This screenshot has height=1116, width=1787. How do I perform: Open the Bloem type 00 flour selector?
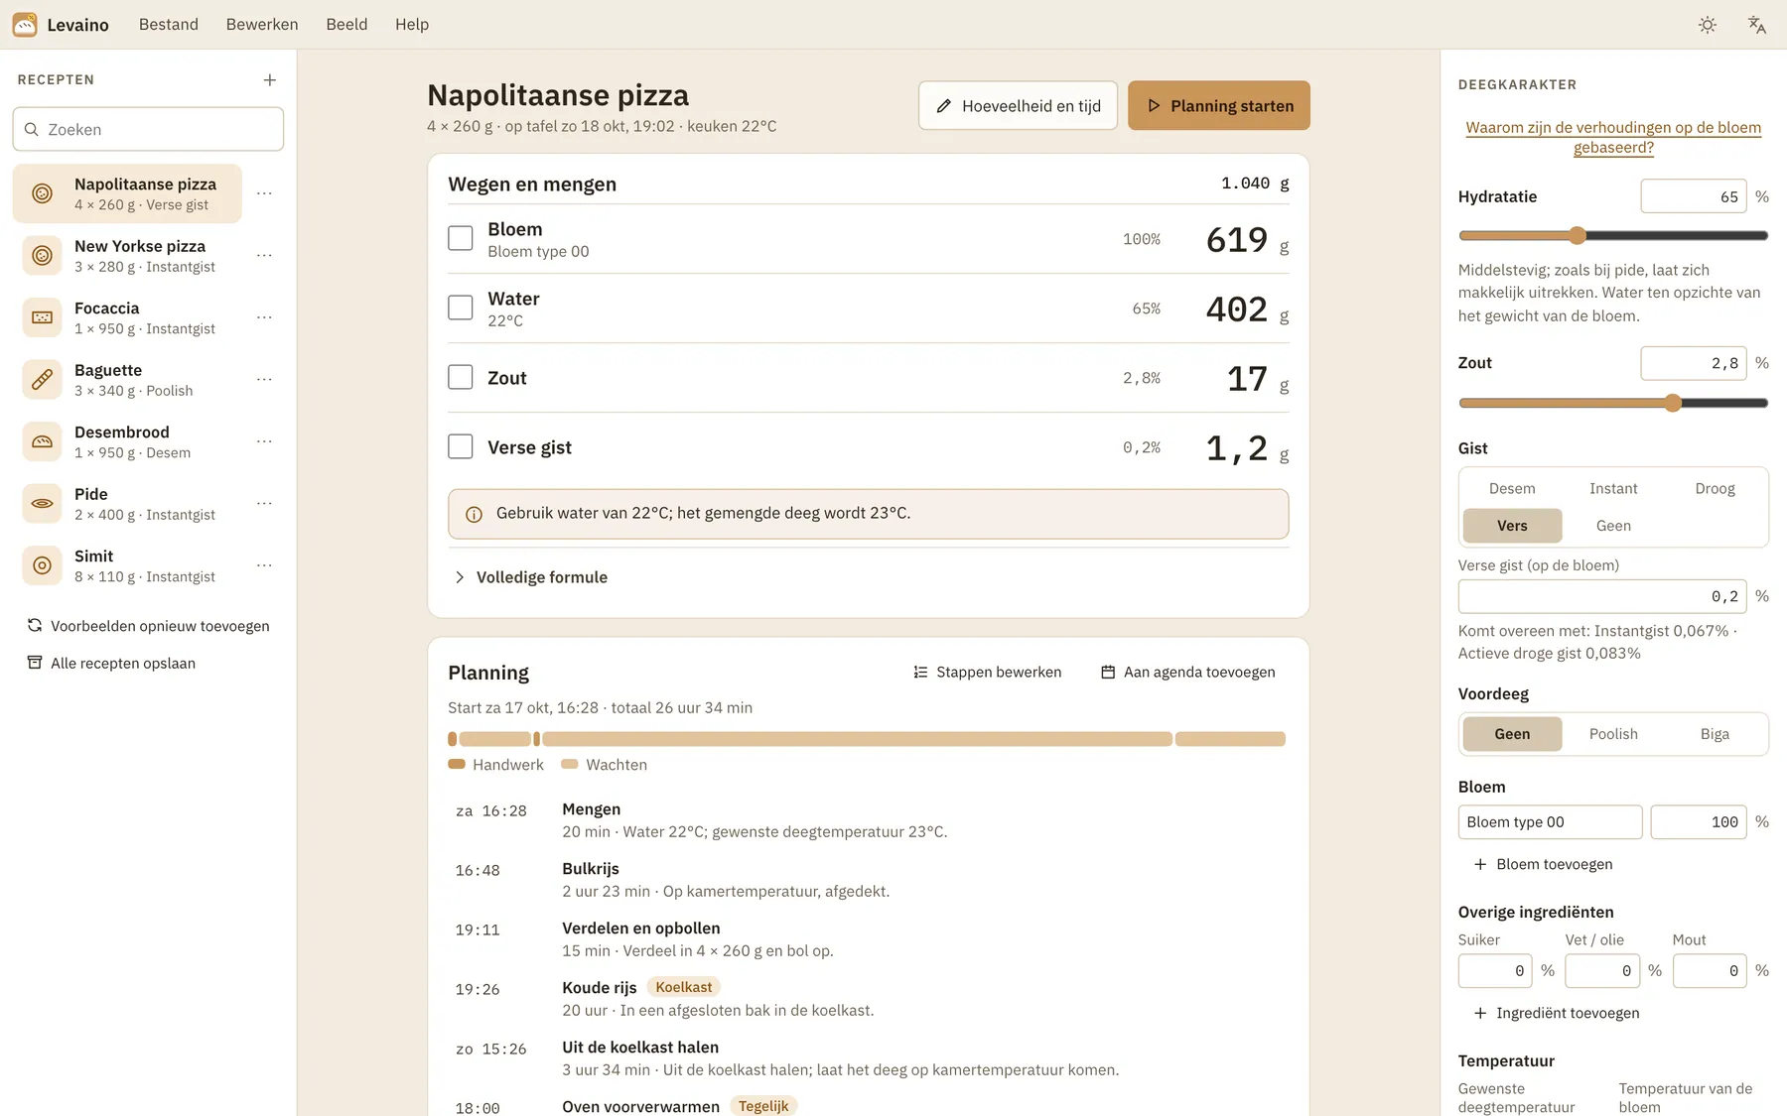click(x=1550, y=822)
